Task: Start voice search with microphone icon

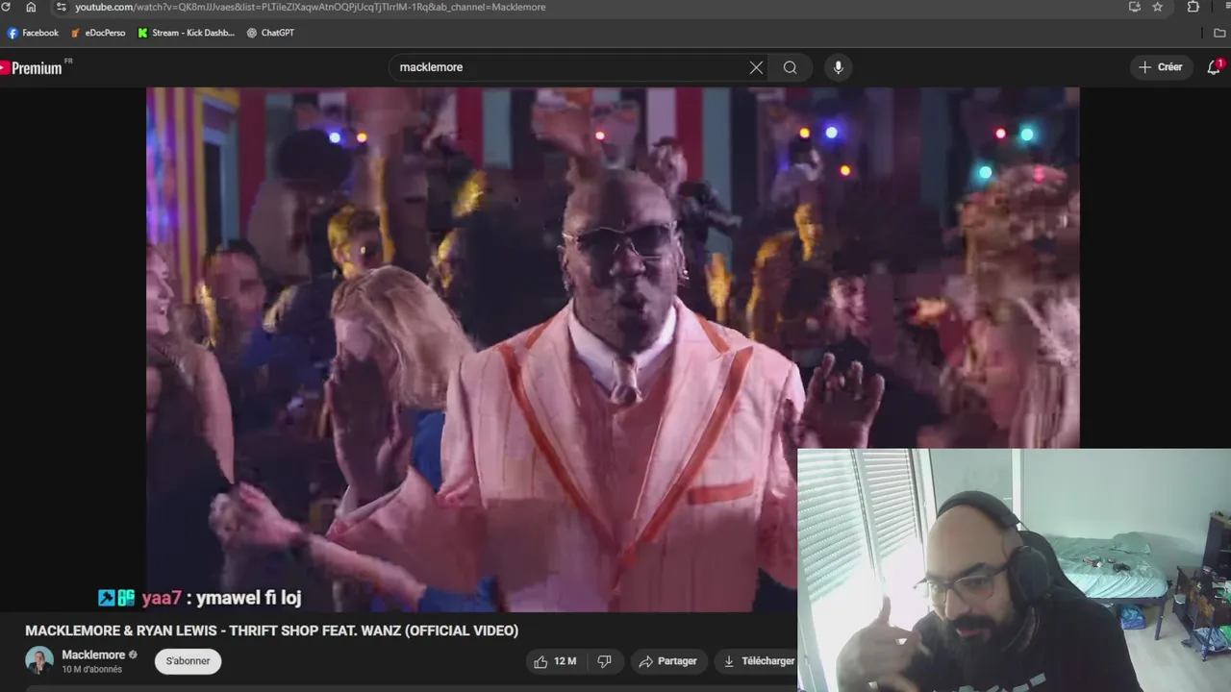Action: coord(839,67)
